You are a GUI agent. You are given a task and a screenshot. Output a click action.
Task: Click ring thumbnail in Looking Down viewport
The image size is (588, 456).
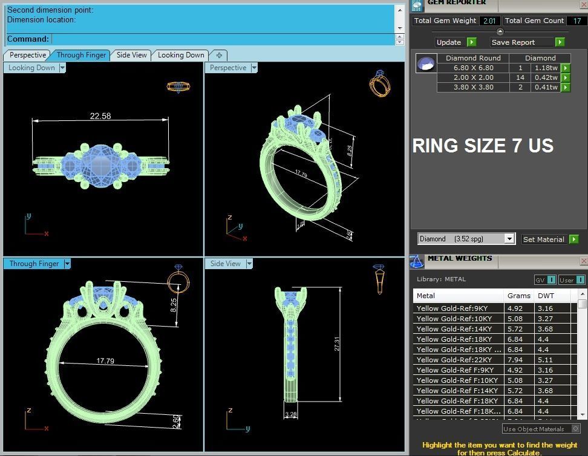[x=178, y=87]
